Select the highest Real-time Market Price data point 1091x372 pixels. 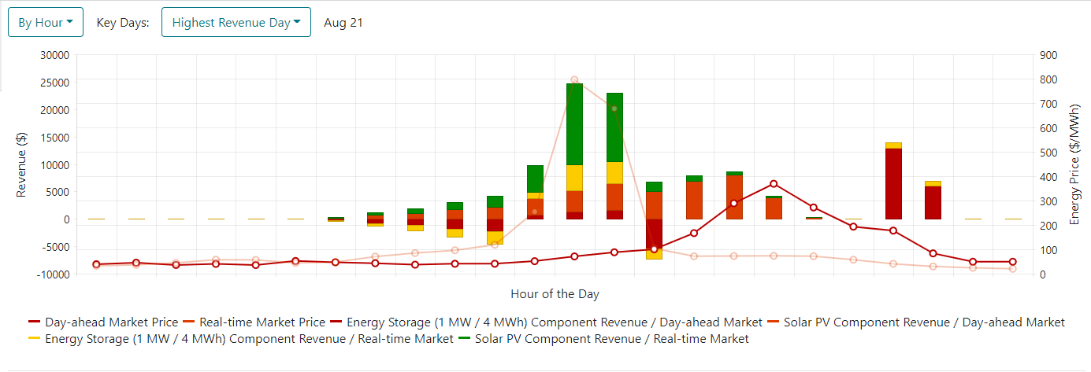click(573, 79)
